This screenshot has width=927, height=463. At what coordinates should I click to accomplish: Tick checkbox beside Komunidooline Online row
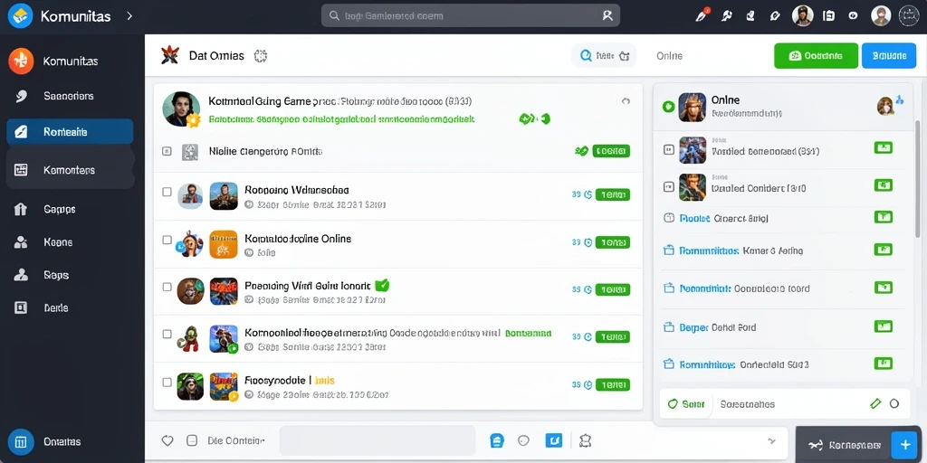click(167, 240)
